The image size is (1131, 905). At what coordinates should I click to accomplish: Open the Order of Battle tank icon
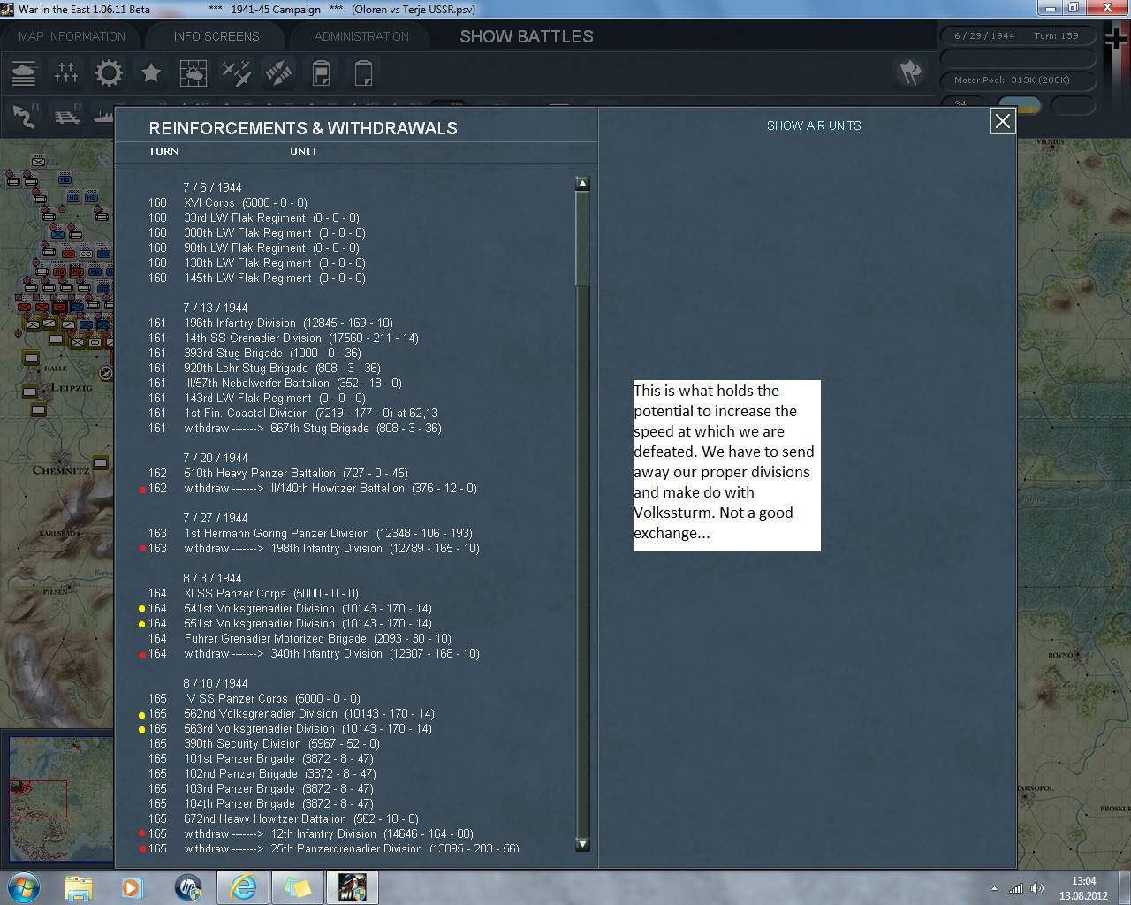(x=24, y=72)
